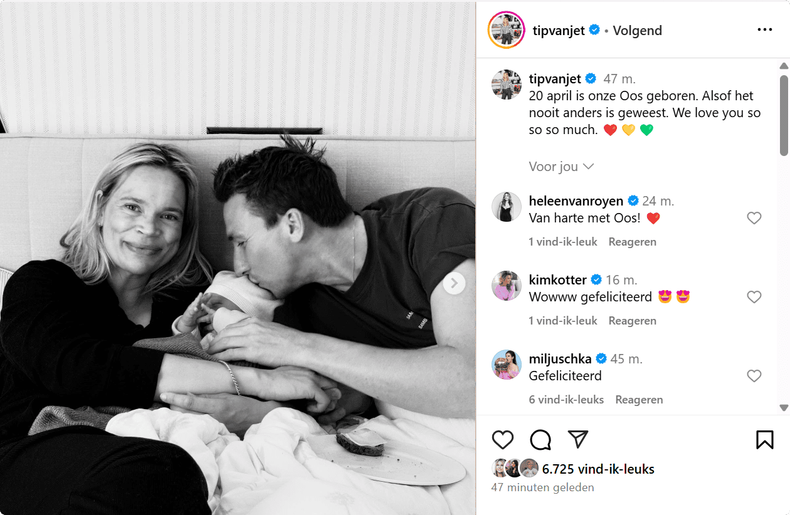Viewport: 790px width, 515px height.
Task: Like the post with the heart icon
Action: click(x=503, y=440)
